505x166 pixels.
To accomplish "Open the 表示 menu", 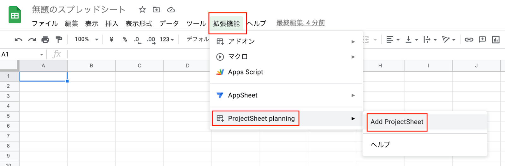I will [92, 24].
